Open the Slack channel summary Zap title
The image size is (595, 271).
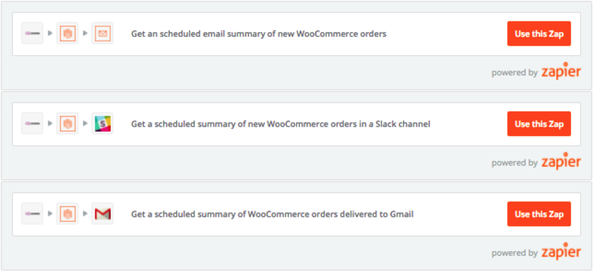[280, 124]
